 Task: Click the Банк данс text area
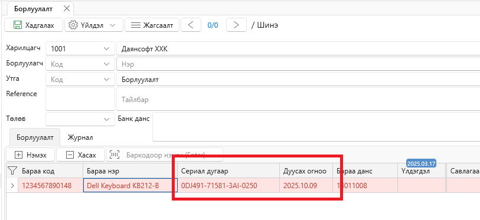point(316,127)
